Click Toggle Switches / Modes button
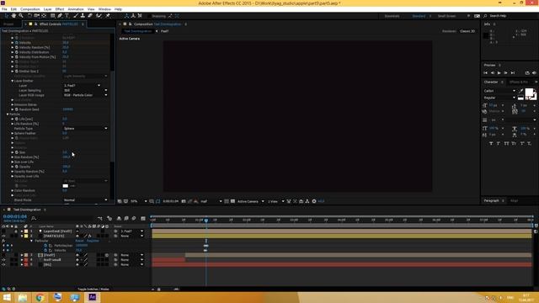This screenshot has width=539, height=303. pos(93,290)
